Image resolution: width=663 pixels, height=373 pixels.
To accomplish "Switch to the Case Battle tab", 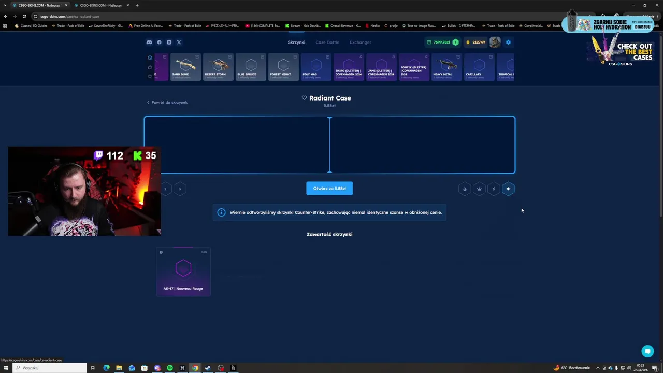I will (x=327, y=42).
